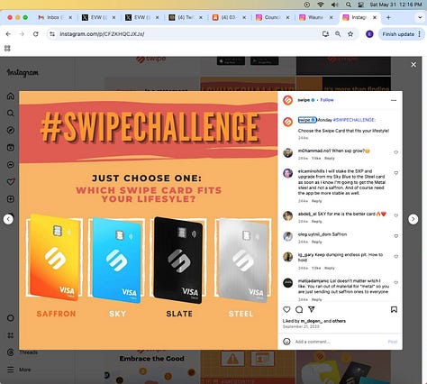Like elcaminohills' comment heart
Screen dimensions: 427x384
pos(396,173)
